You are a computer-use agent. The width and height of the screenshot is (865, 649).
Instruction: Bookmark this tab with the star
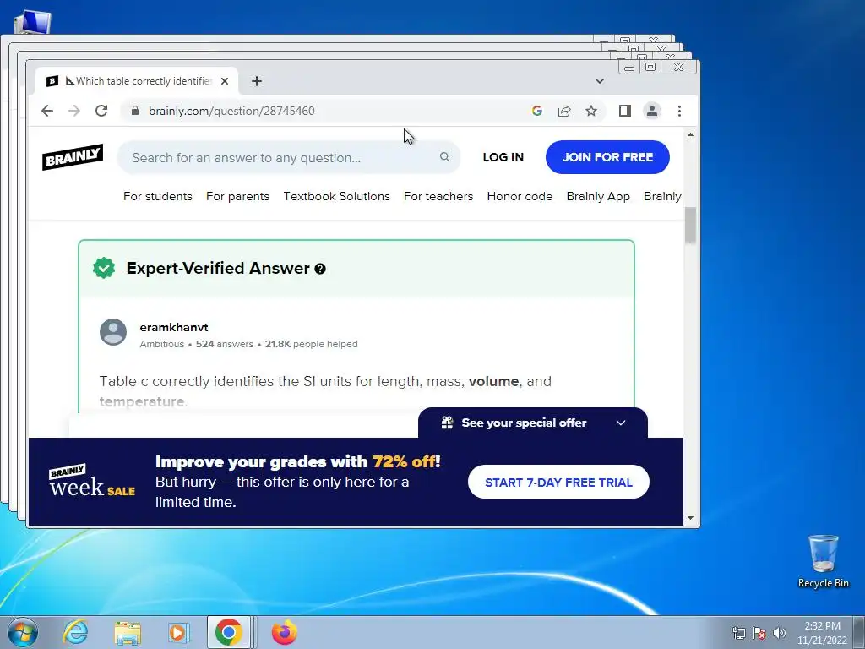pos(591,111)
